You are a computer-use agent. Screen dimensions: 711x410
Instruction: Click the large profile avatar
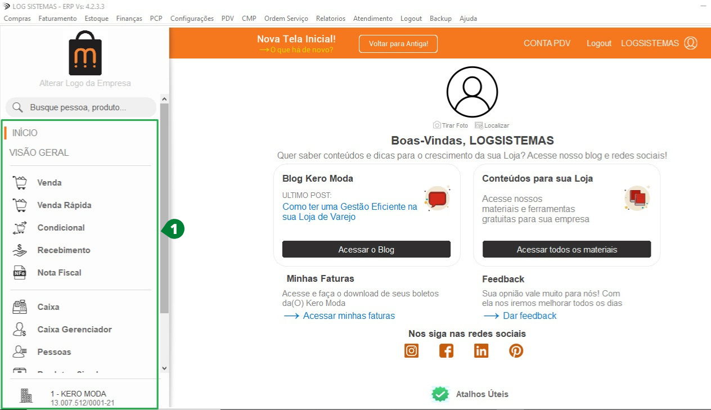coord(472,92)
